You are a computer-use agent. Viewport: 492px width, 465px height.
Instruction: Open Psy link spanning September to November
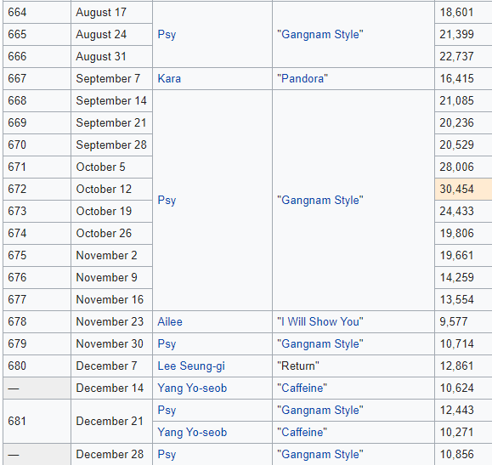(x=167, y=201)
